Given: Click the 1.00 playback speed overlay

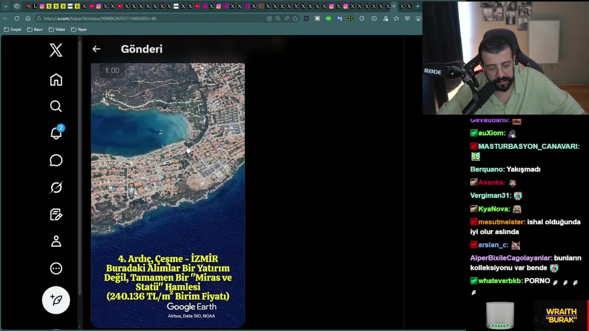Looking at the screenshot, I should [x=112, y=70].
